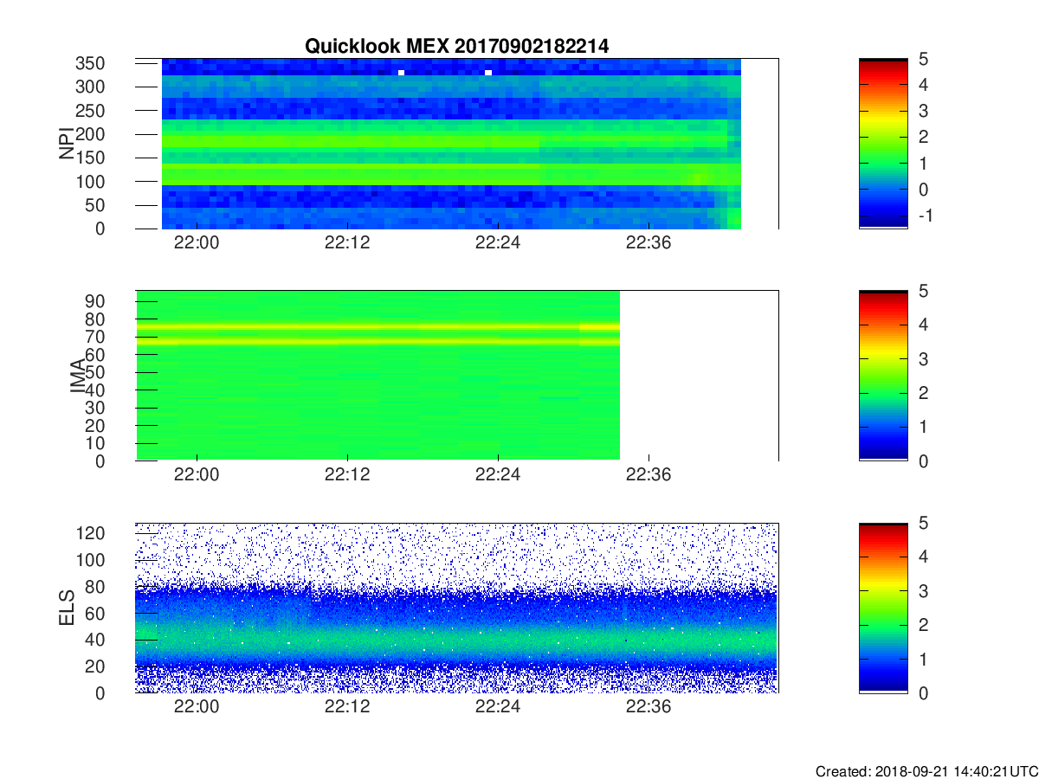Click the title 'Quicklook MEX 20170902182214'
The height and width of the screenshot is (779, 1039).
456,47
